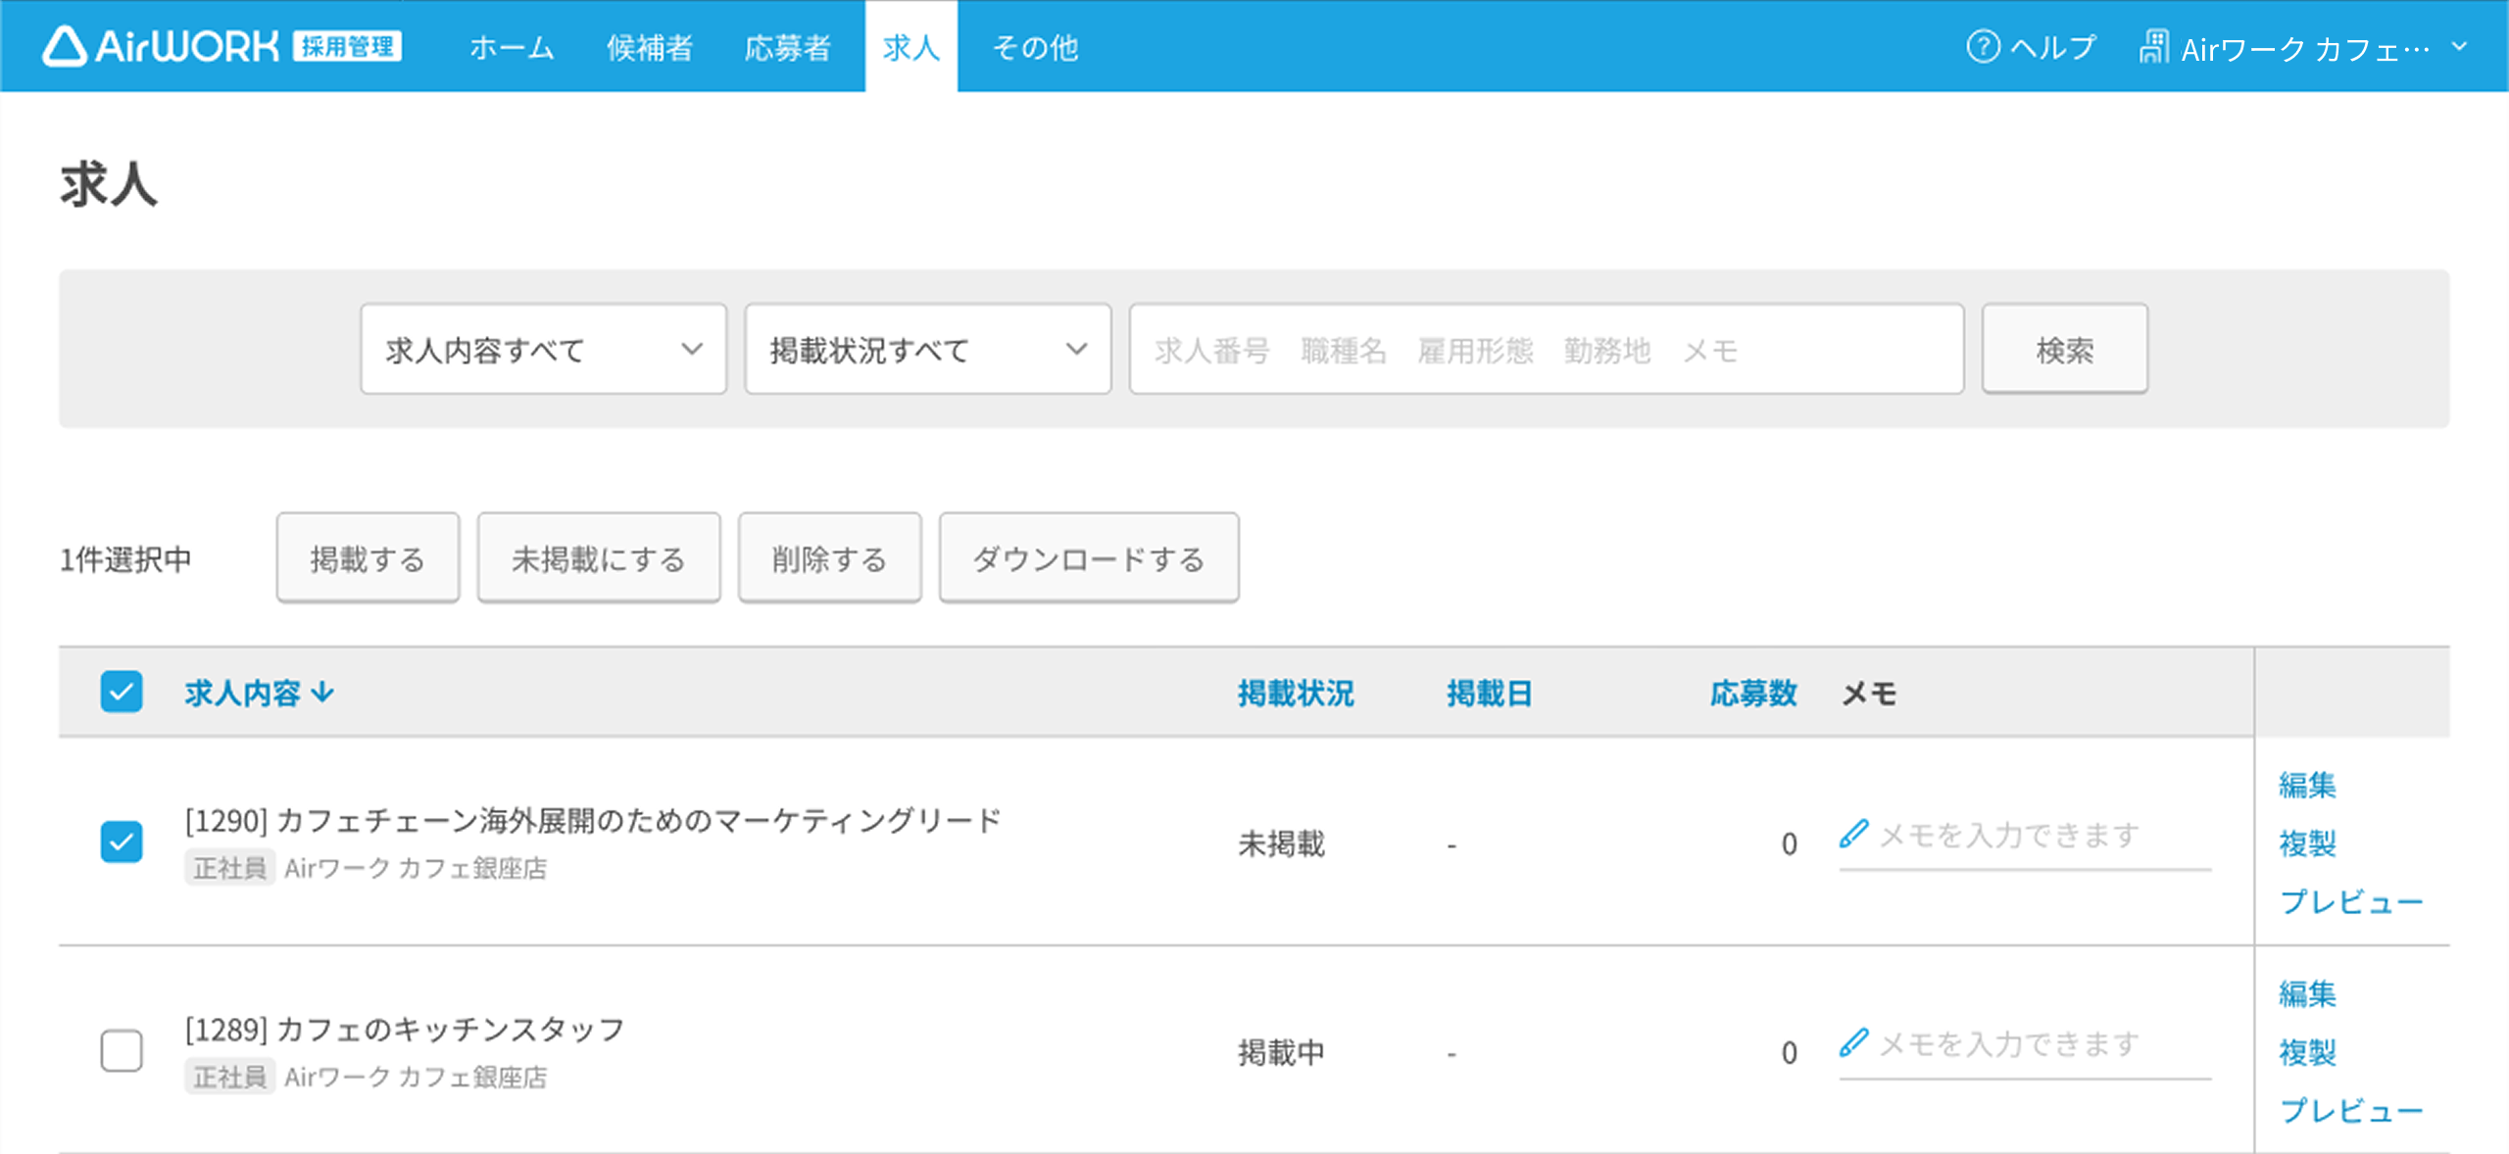The height and width of the screenshot is (1154, 2509).
Task: Click the ダウンロードする button
Action: (1089, 558)
